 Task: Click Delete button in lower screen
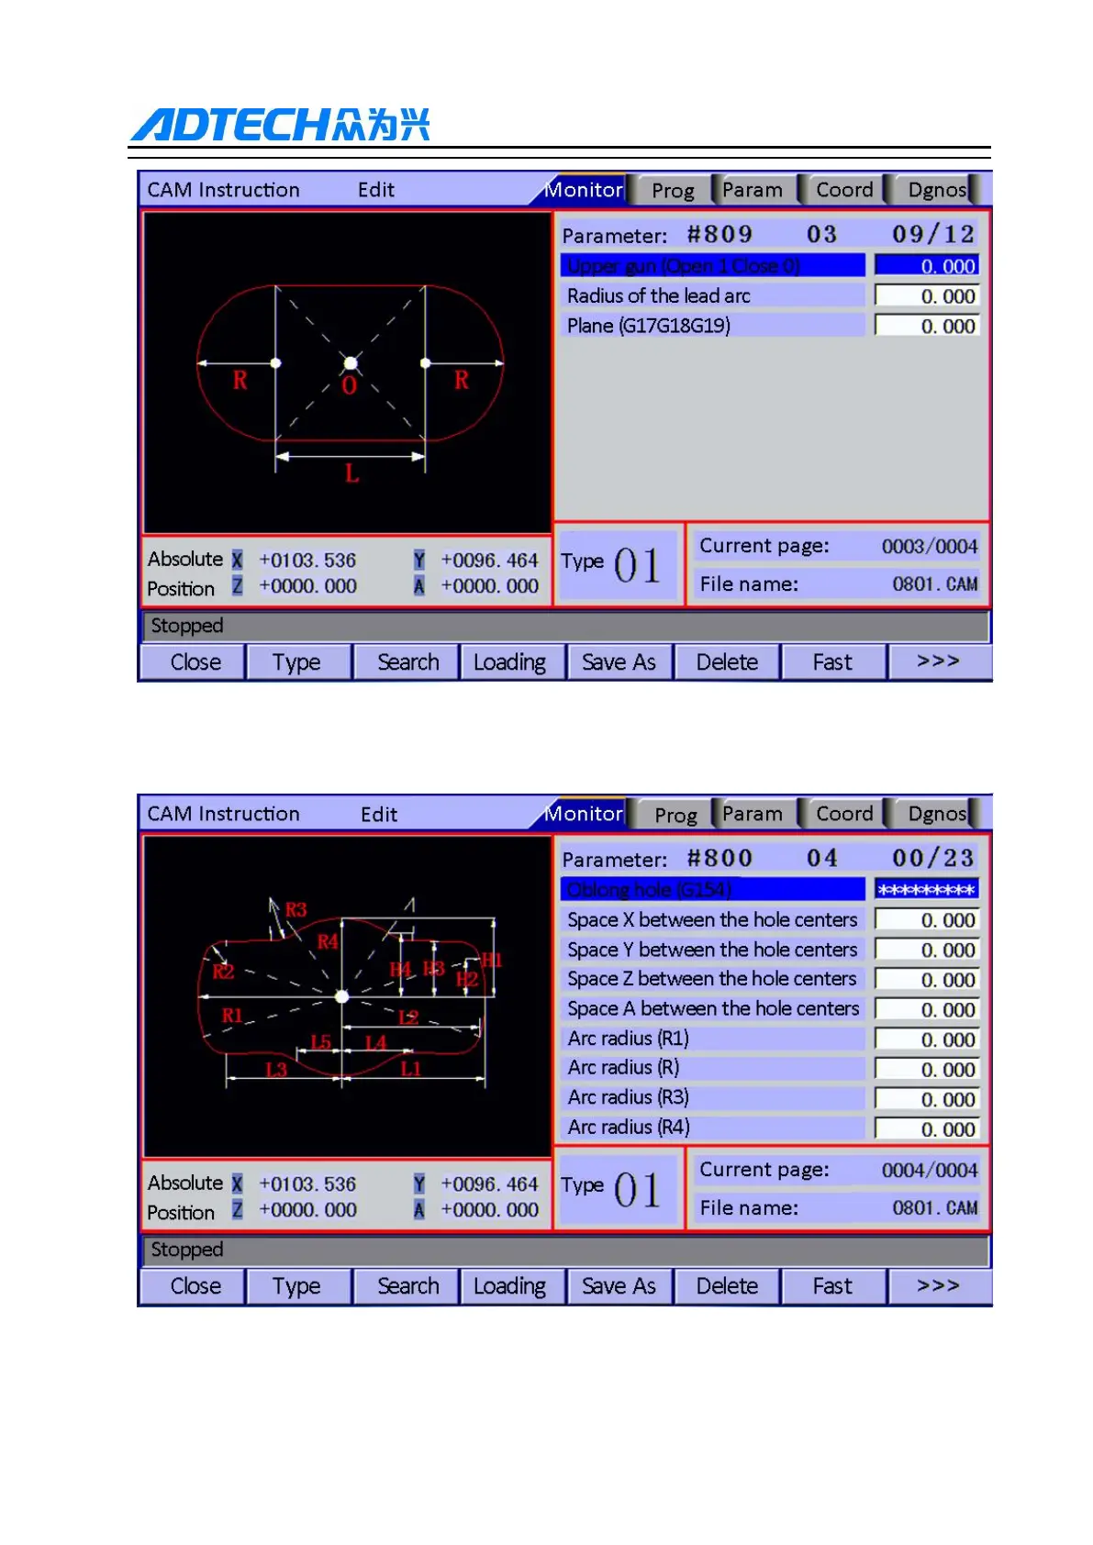tap(727, 1286)
